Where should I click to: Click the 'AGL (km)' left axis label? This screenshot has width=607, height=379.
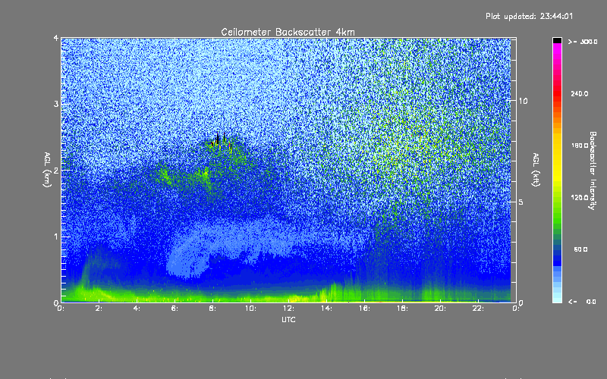tap(47, 170)
